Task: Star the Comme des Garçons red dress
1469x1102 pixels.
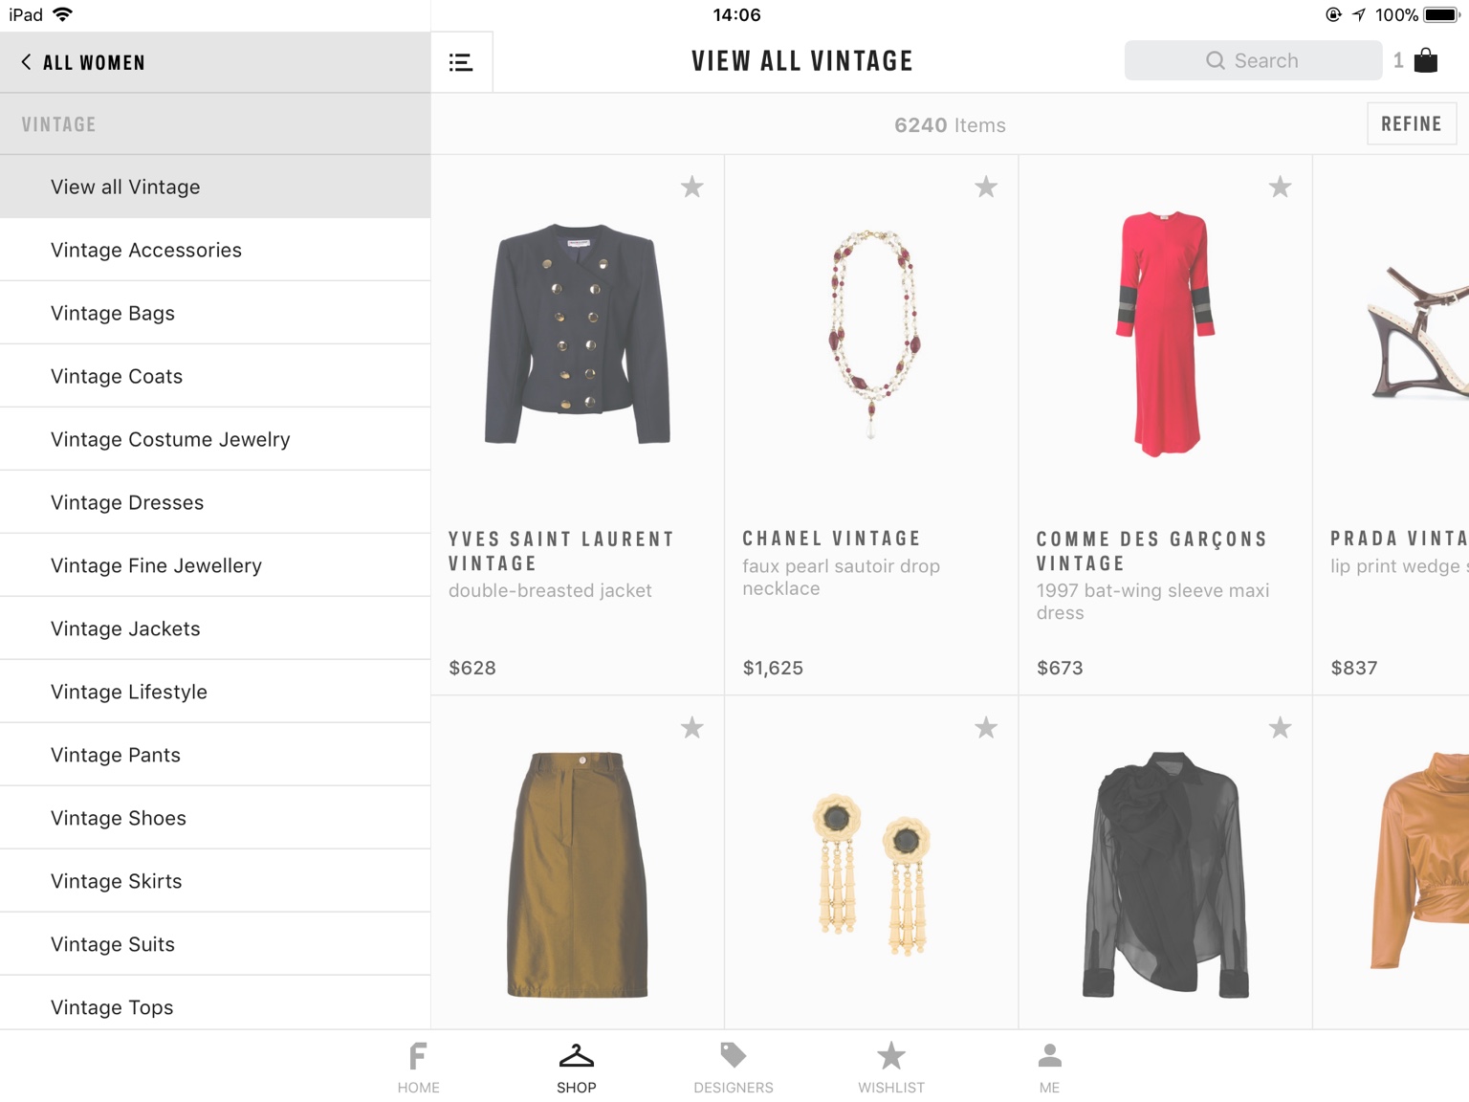Action: pos(1280,187)
